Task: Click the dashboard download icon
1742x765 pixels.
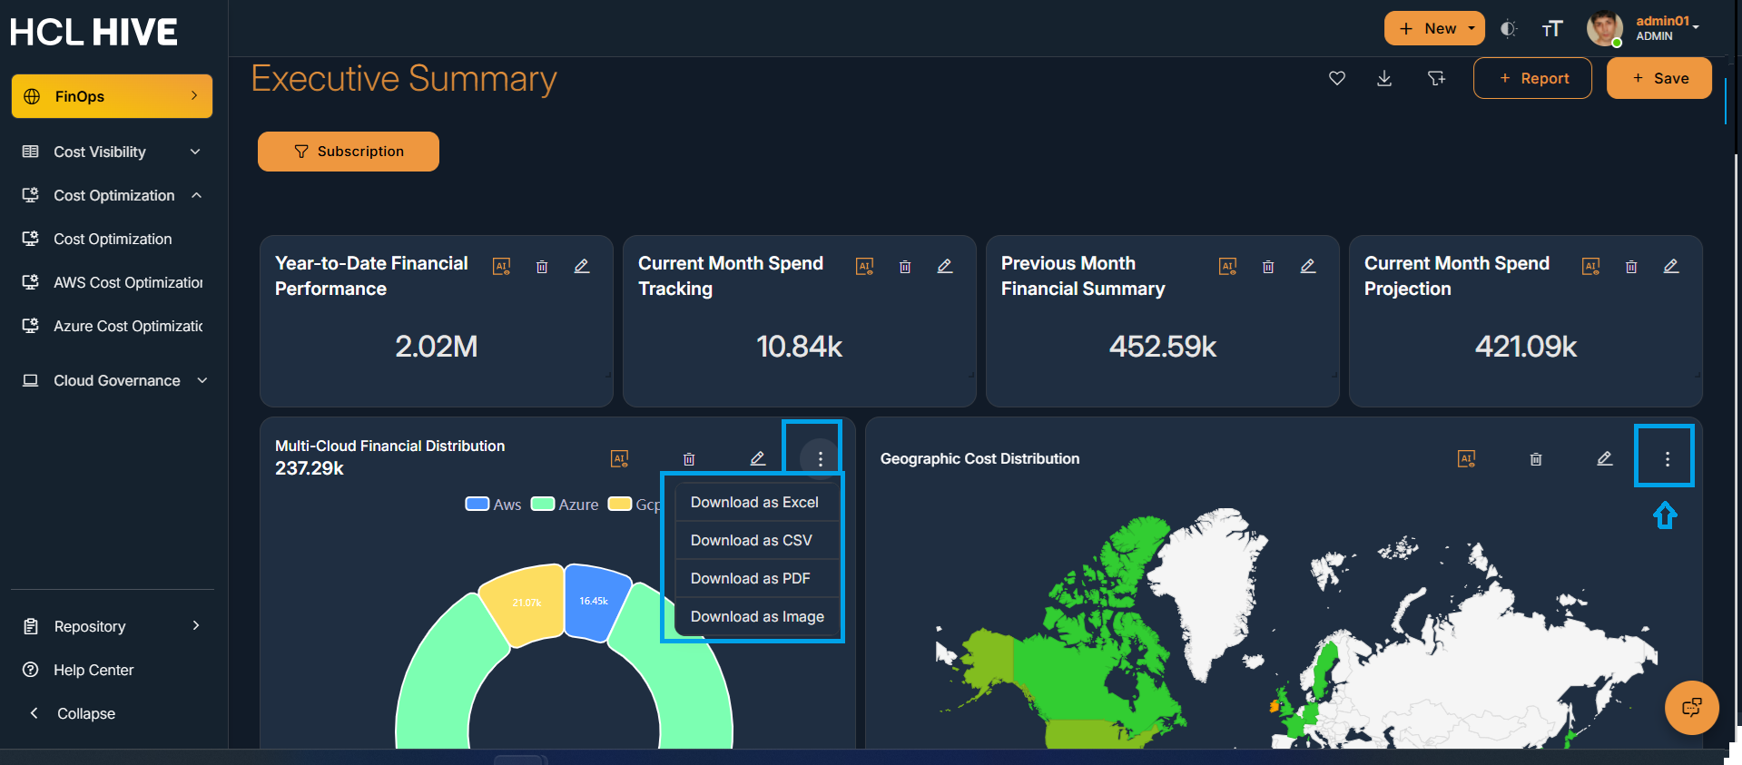Action: point(1384,79)
